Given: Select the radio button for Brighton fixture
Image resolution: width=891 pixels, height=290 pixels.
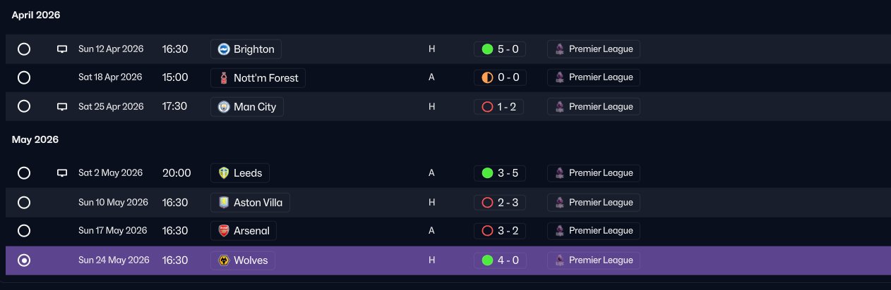Looking at the screenshot, I should 24,49.
